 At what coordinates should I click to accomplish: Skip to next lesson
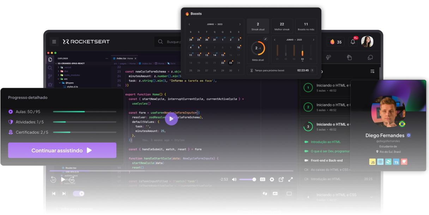[64, 194]
